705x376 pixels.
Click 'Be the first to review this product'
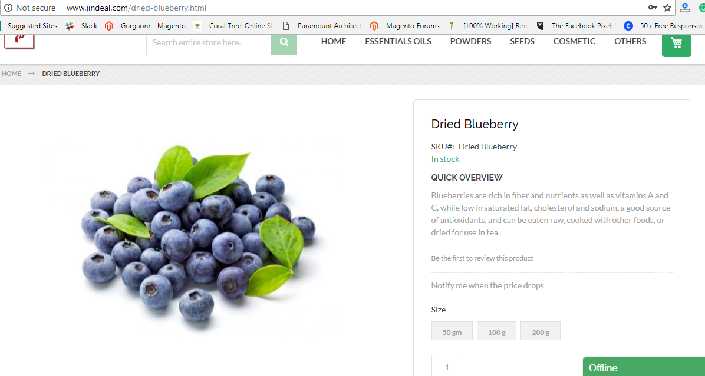tap(482, 258)
